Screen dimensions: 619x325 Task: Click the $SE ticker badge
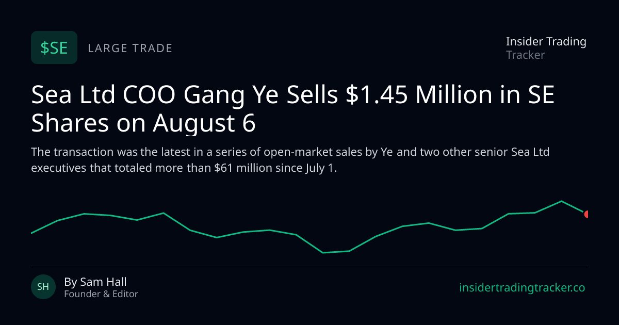[54, 47]
